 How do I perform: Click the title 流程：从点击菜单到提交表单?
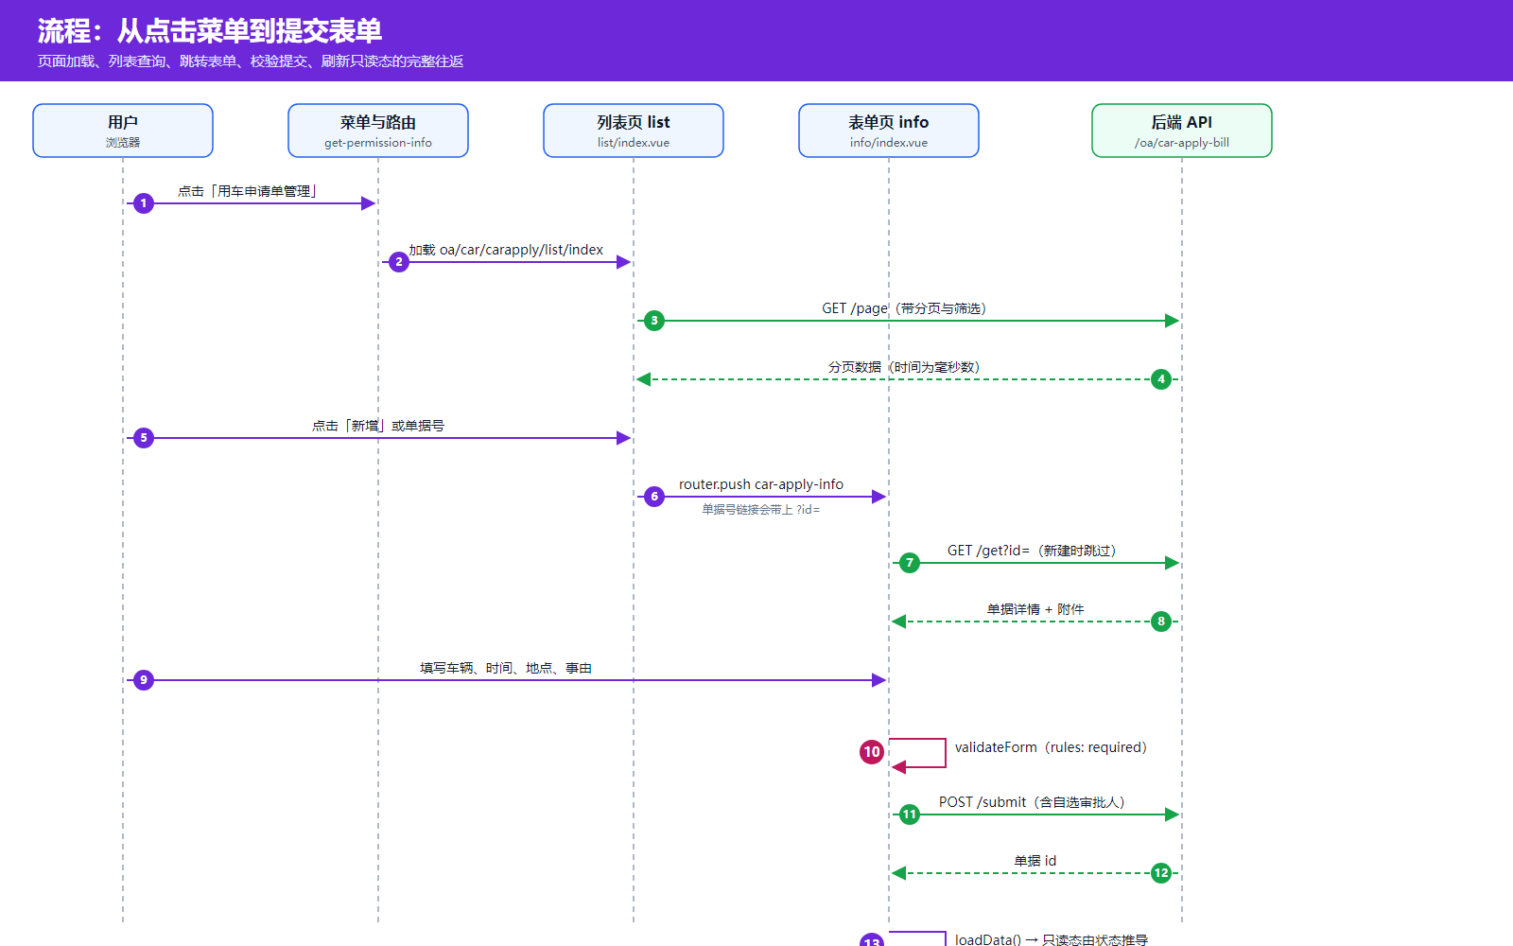[210, 31]
